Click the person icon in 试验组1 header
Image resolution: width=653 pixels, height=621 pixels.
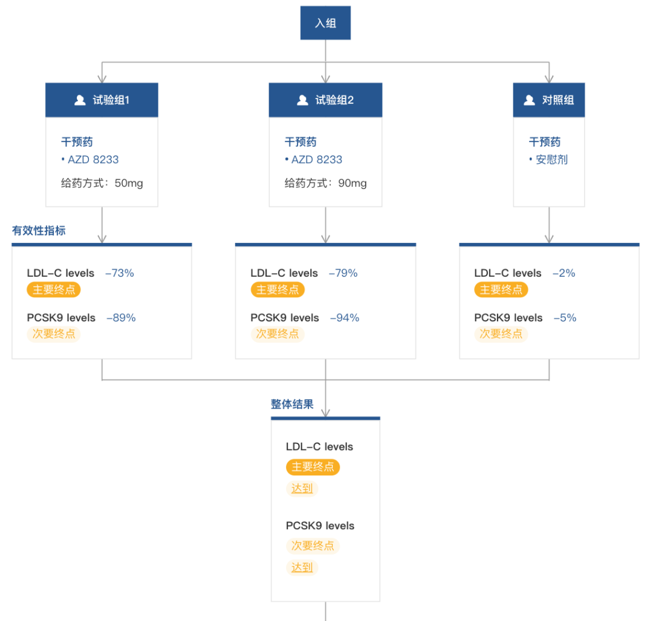[x=80, y=100]
